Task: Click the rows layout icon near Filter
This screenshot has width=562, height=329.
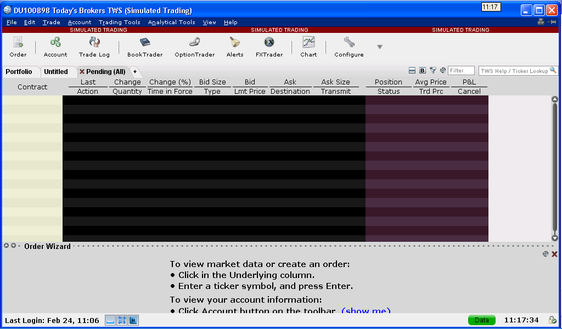Action: click(x=412, y=71)
